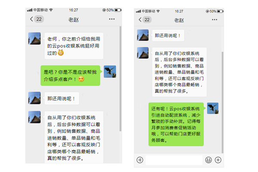Tap eagle avatar next to green reply in left chat
The image size is (258, 172).
(110, 72)
